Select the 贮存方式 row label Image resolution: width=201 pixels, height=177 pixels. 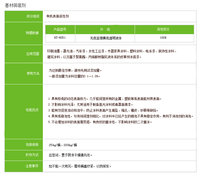click(33, 155)
